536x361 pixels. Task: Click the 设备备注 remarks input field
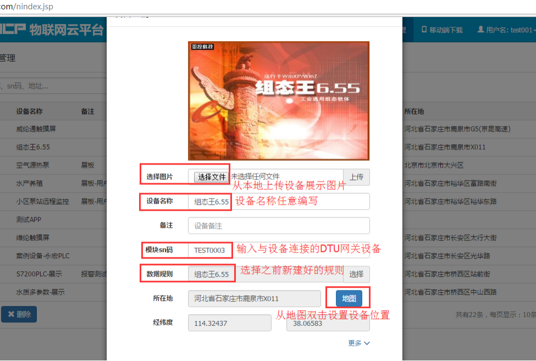279,226
